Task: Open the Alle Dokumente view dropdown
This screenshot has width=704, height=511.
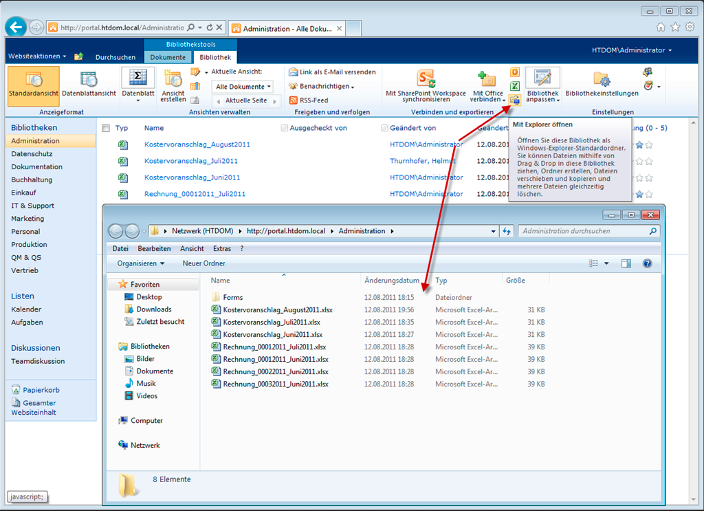Action: click(242, 87)
